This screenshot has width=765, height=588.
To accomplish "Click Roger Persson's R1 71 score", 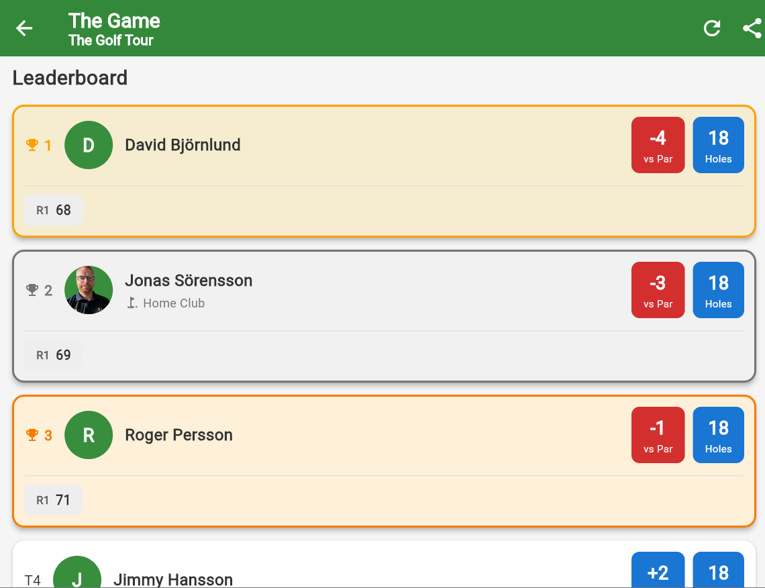I will click(x=53, y=500).
